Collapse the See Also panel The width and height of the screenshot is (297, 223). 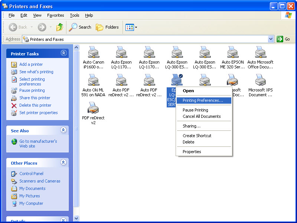click(63, 130)
